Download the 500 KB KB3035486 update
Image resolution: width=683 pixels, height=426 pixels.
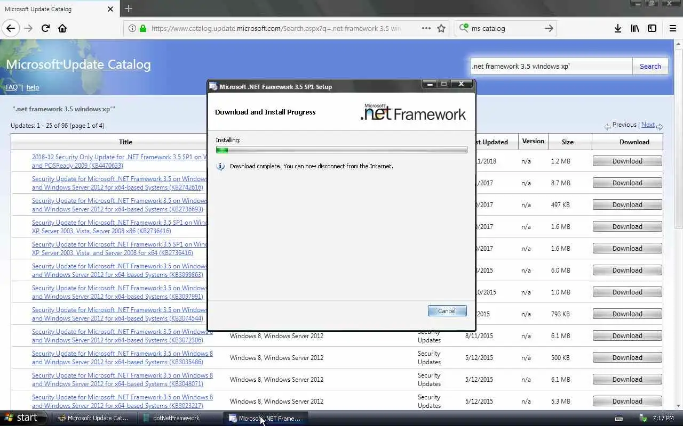[x=628, y=358]
